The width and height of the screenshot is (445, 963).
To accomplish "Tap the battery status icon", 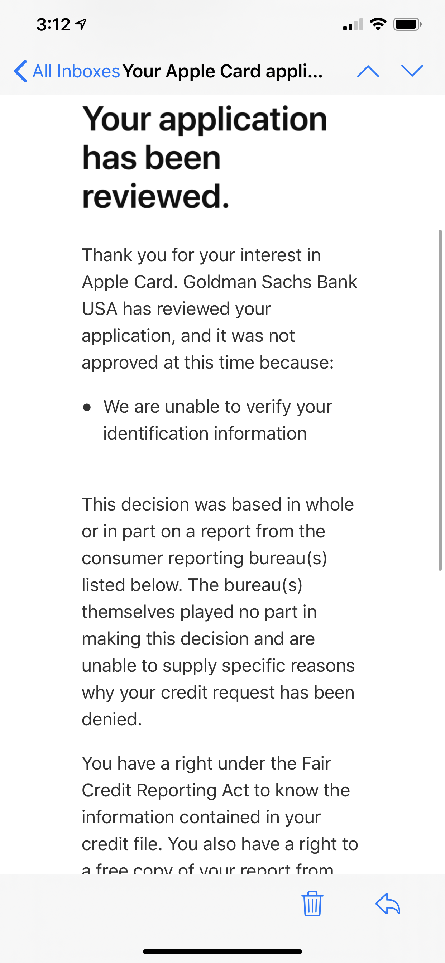I will click(x=407, y=24).
